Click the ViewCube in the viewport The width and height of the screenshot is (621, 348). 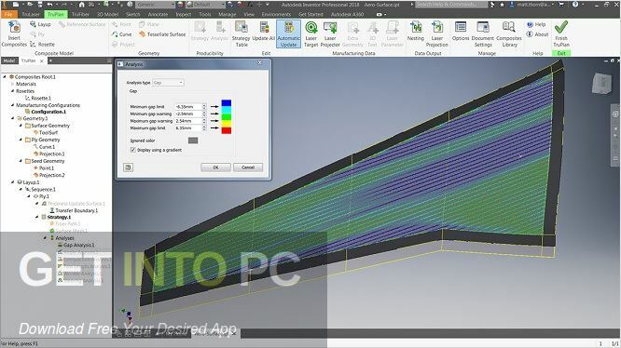click(x=601, y=83)
